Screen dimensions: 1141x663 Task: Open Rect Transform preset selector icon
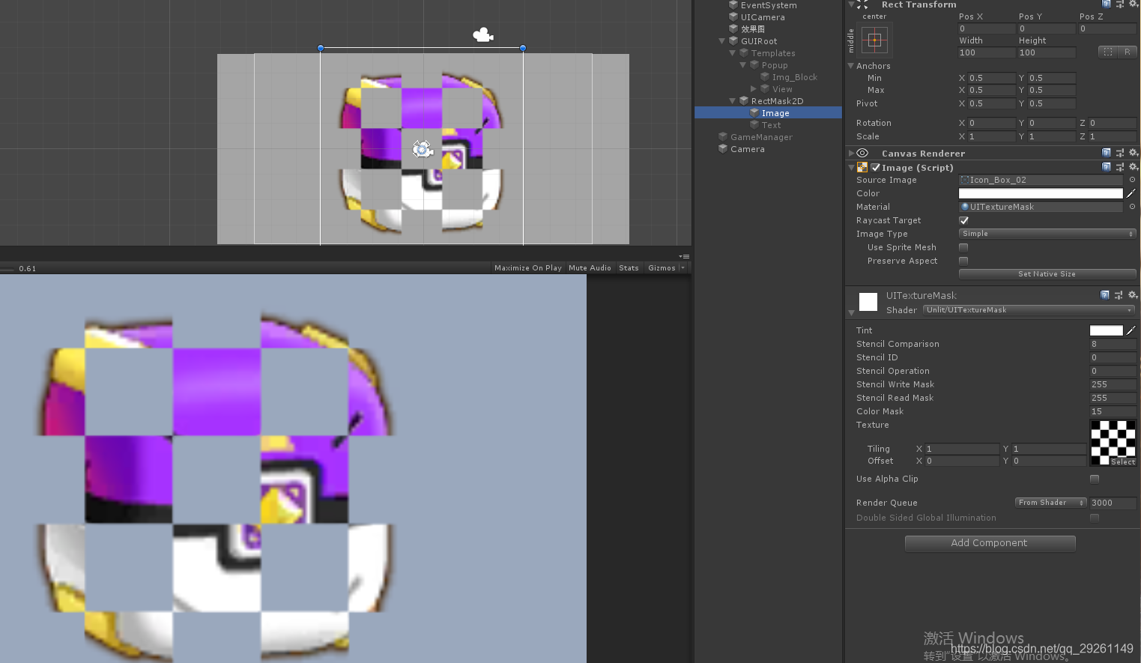[x=1120, y=4]
